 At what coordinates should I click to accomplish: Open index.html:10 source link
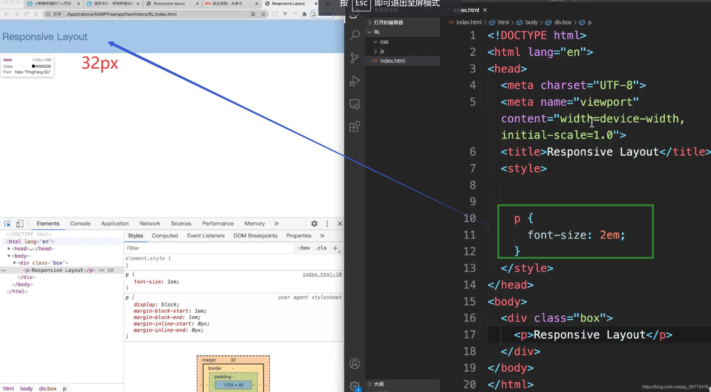[x=322, y=274]
